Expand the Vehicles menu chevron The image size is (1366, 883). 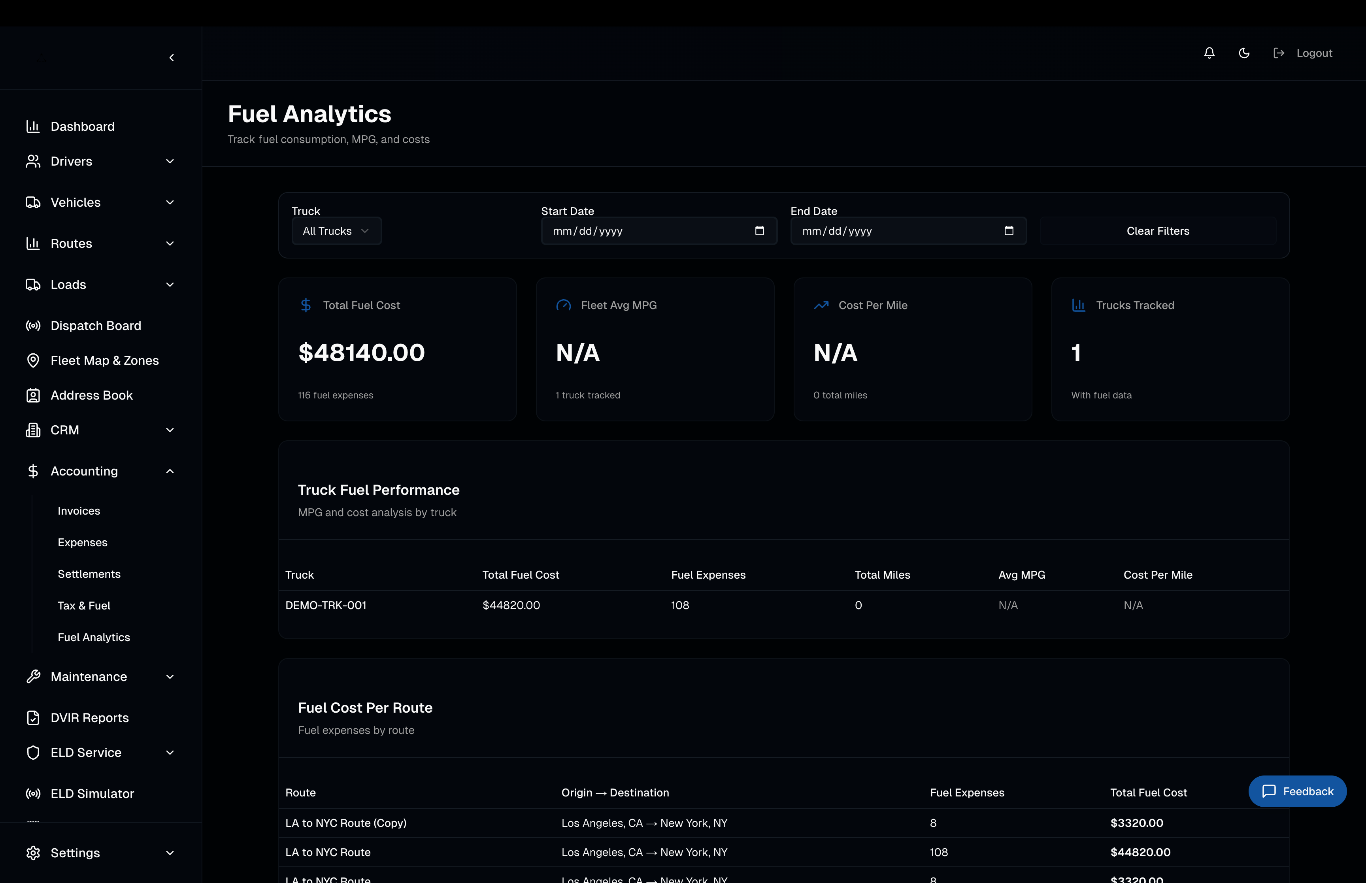170,202
